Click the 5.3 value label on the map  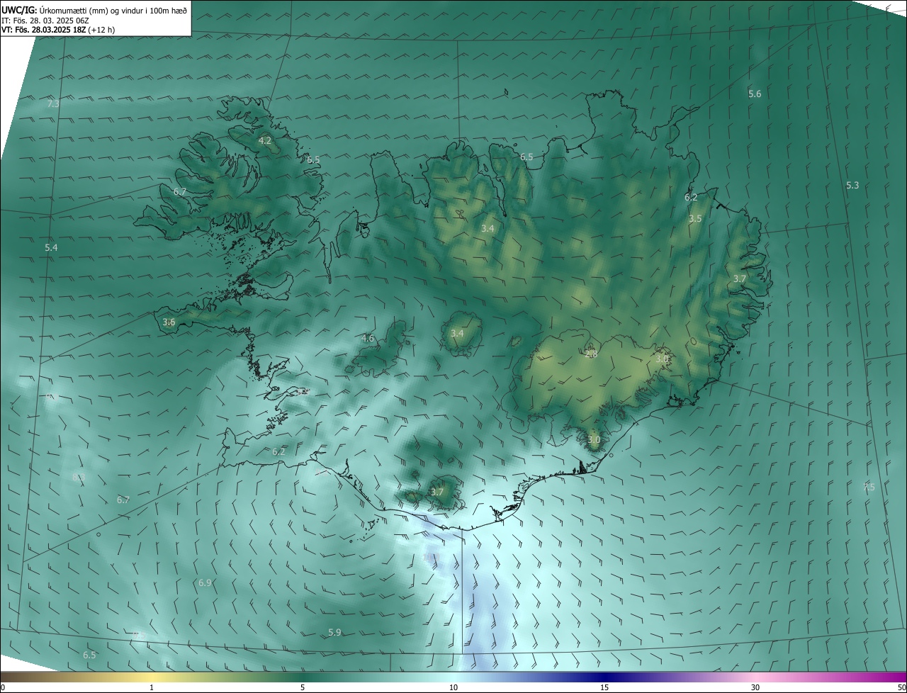pos(852,186)
